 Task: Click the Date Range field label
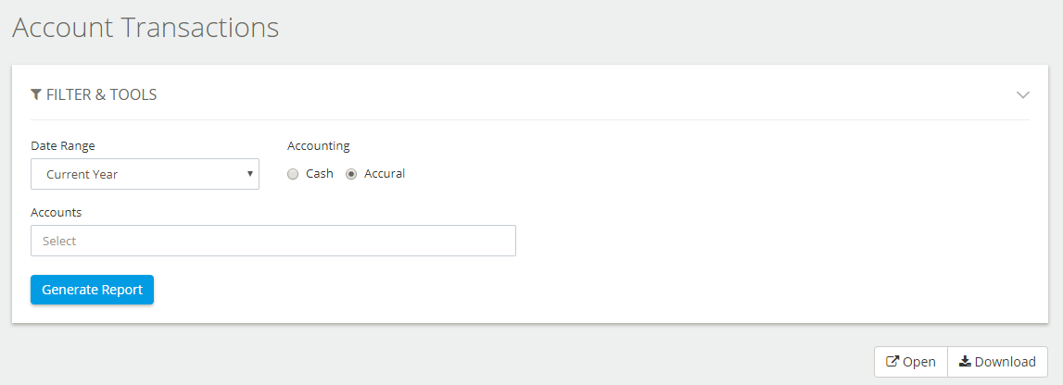(63, 145)
